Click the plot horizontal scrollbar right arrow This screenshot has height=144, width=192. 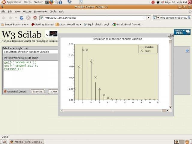click(x=167, y=111)
